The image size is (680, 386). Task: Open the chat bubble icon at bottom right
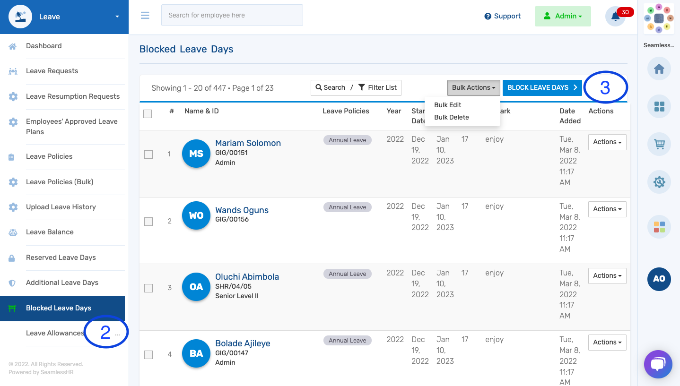(658, 364)
